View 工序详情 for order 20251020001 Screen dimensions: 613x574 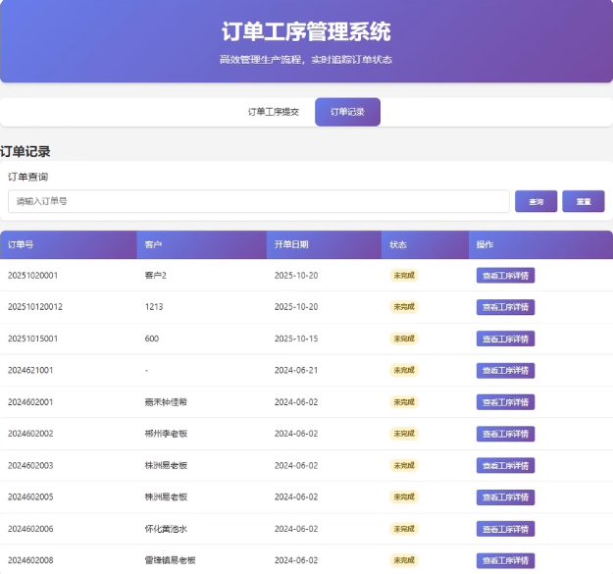505,276
